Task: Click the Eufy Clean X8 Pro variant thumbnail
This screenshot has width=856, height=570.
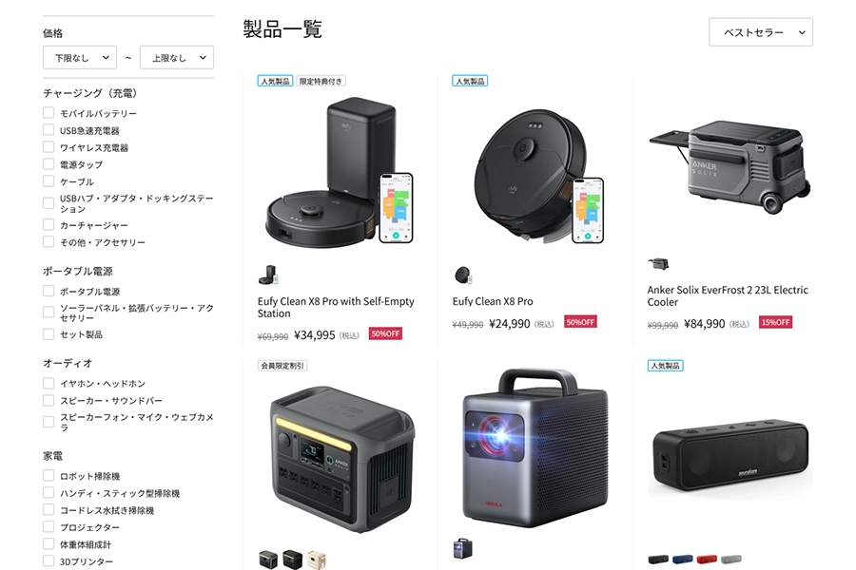Action: point(463,275)
